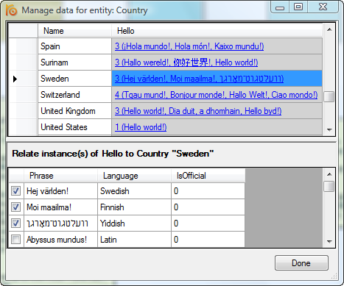344x286 pixels.
Task: Select the United Kingdom name cell
Action: click(x=74, y=111)
